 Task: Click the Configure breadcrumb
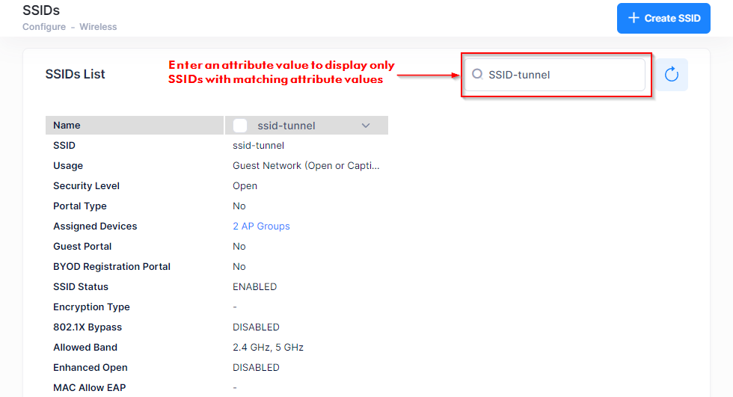43,27
